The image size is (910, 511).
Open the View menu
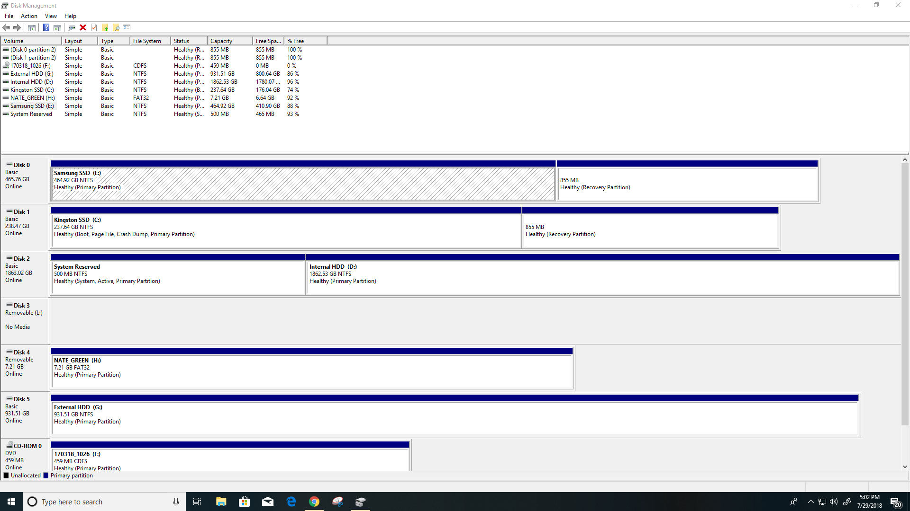pos(51,16)
